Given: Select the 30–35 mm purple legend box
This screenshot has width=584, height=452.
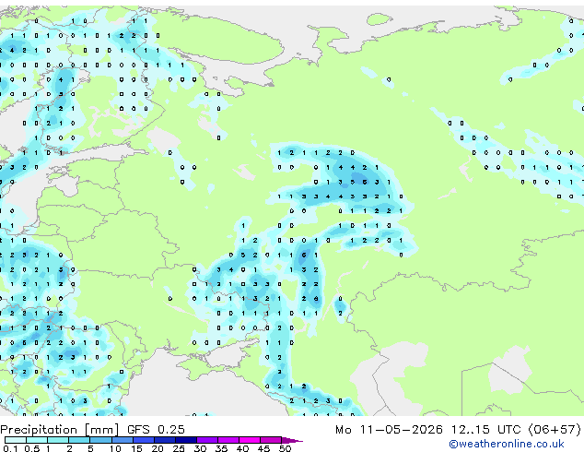Looking at the screenshot, I should coord(206,440).
